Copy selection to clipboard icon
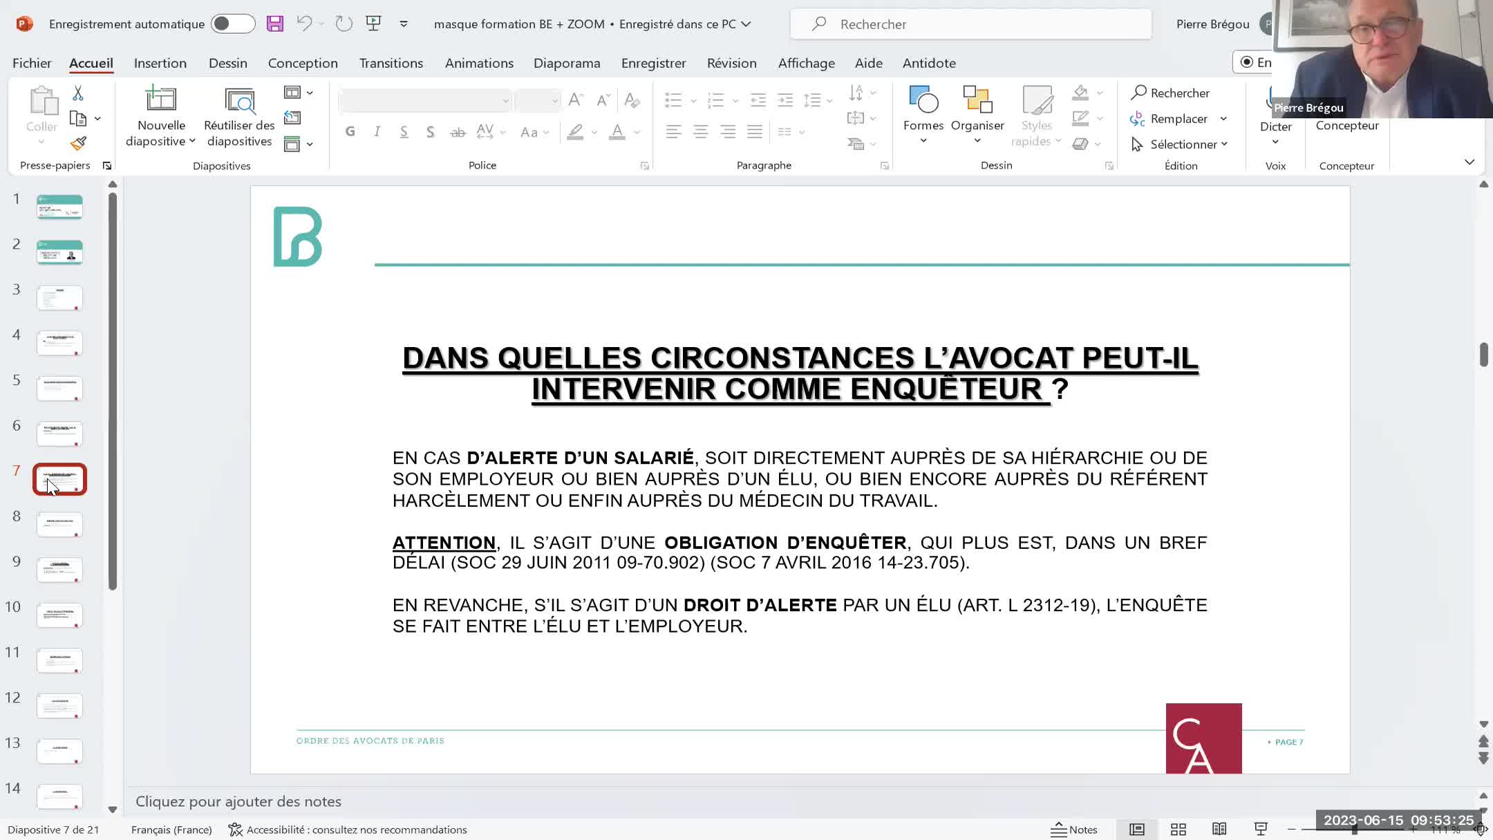This screenshot has width=1493, height=840. pyautogui.click(x=78, y=118)
